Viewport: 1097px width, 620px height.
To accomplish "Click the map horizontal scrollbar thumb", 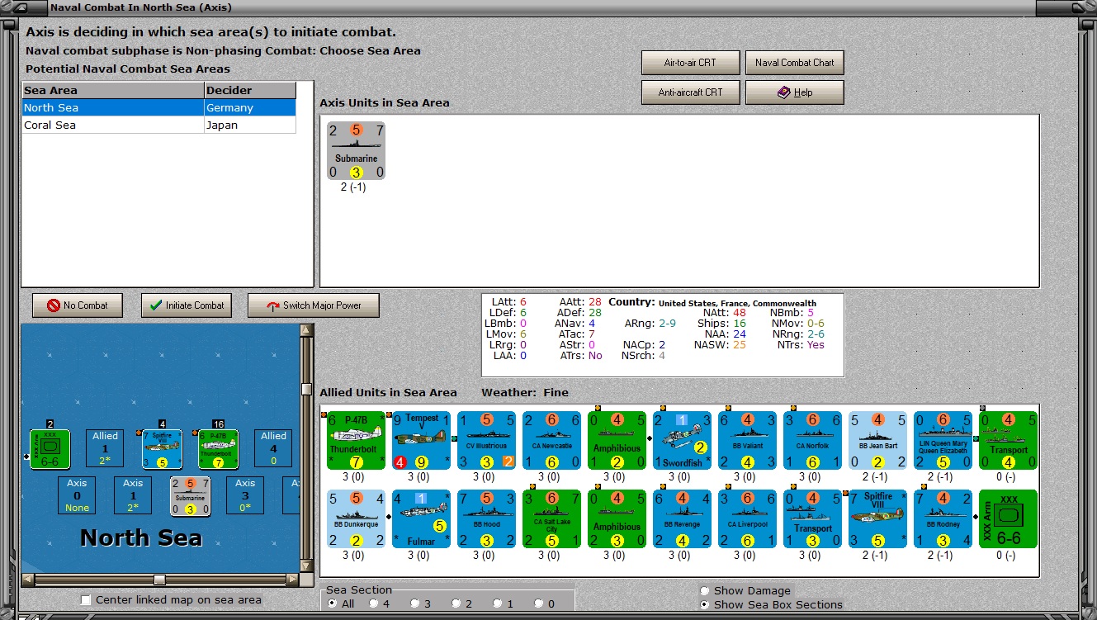I will click(159, 580).
